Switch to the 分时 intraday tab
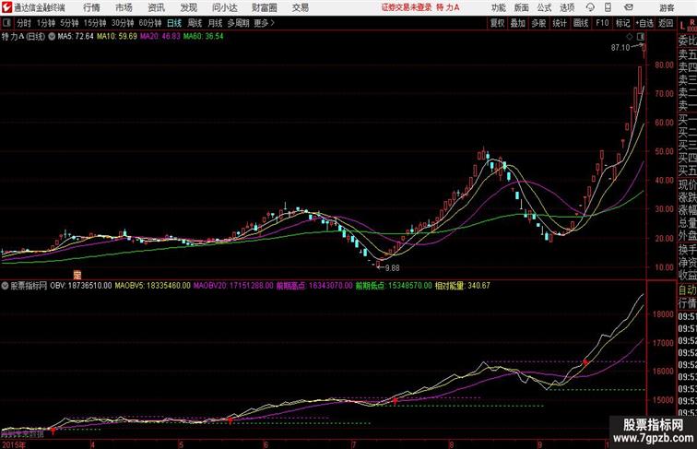The width and height of the screenshot is (697, 449). pyautogui.click(x=24, y=23)
